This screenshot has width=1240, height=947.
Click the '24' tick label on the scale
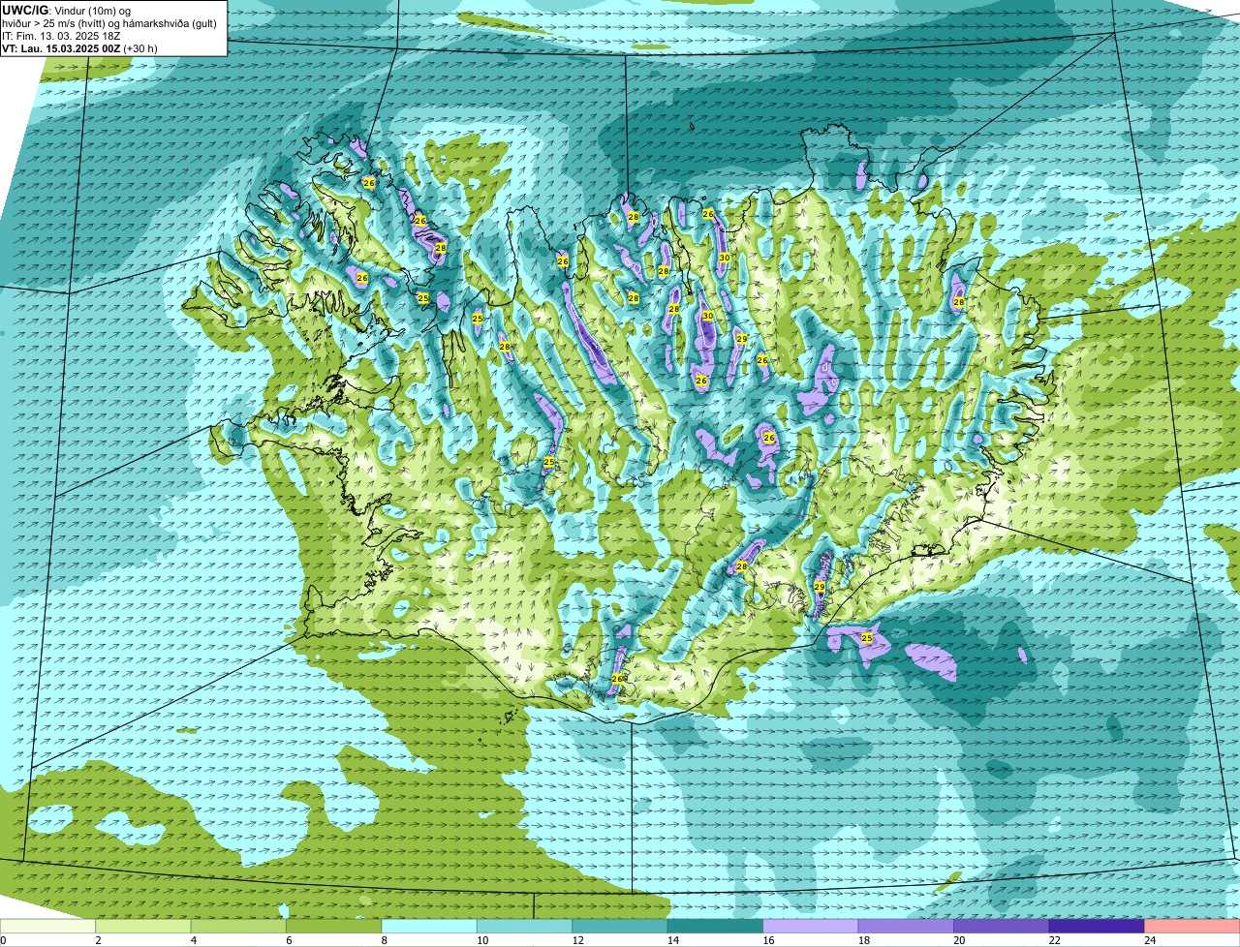click(x=1149, y=940)
